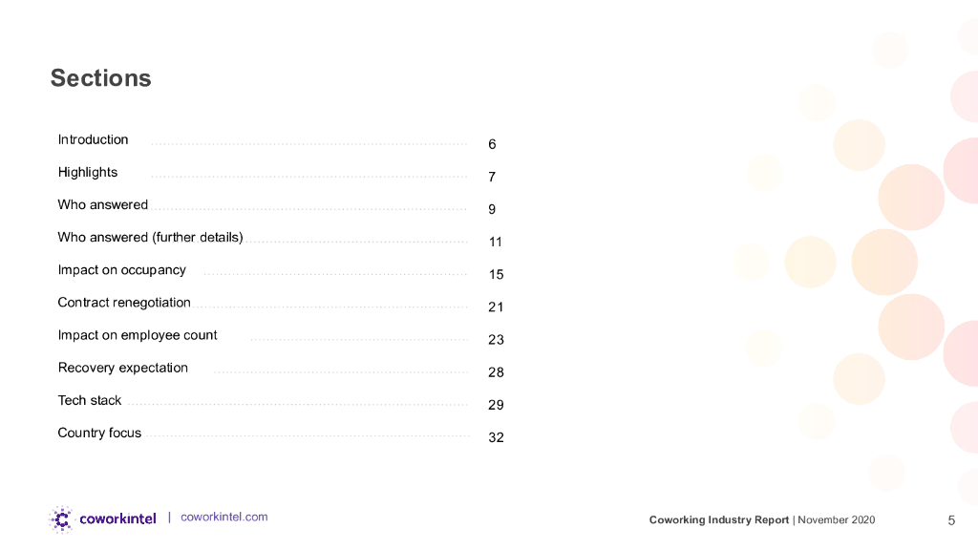Navigate to Impact on occupancy

[121, 270]
